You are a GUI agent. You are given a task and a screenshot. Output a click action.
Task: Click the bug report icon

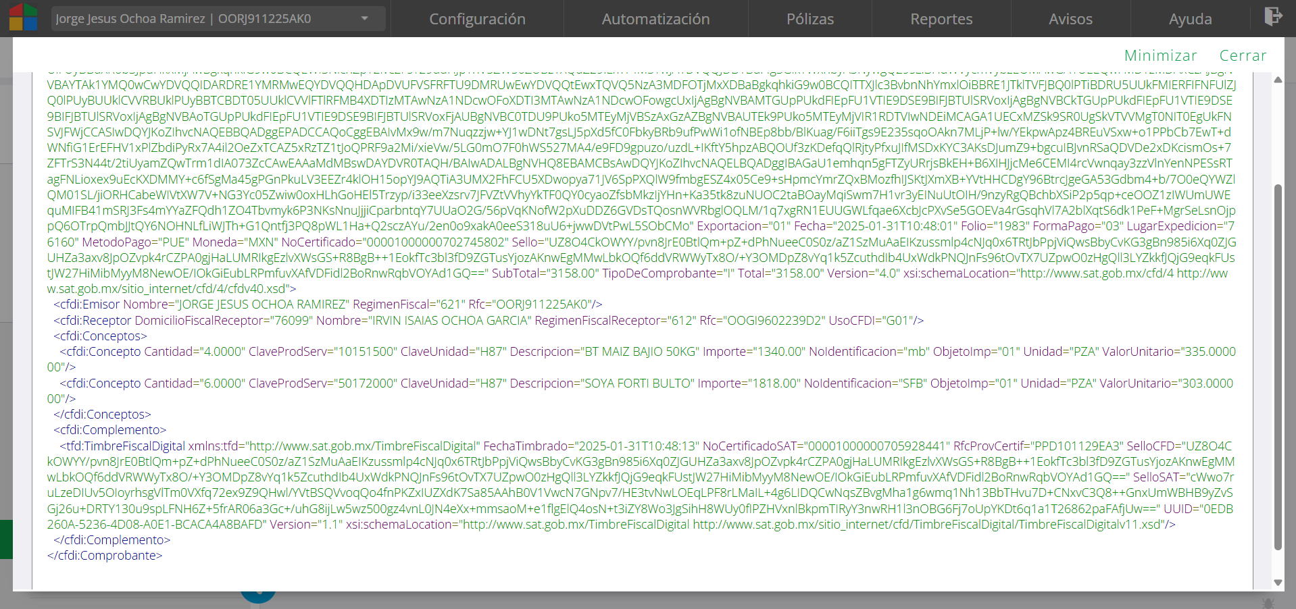coord(1268,602)
